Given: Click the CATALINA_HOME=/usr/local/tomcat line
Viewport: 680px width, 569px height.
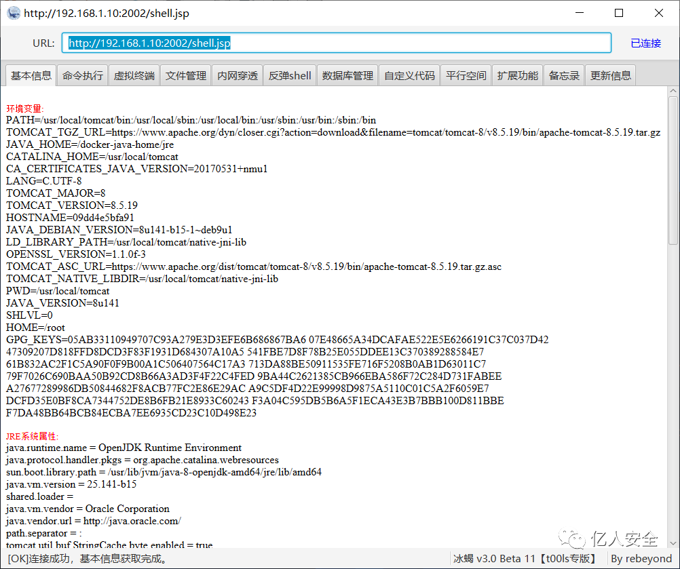Looking at the screenshot, I should pyautogui.click(x=92, y=157).
